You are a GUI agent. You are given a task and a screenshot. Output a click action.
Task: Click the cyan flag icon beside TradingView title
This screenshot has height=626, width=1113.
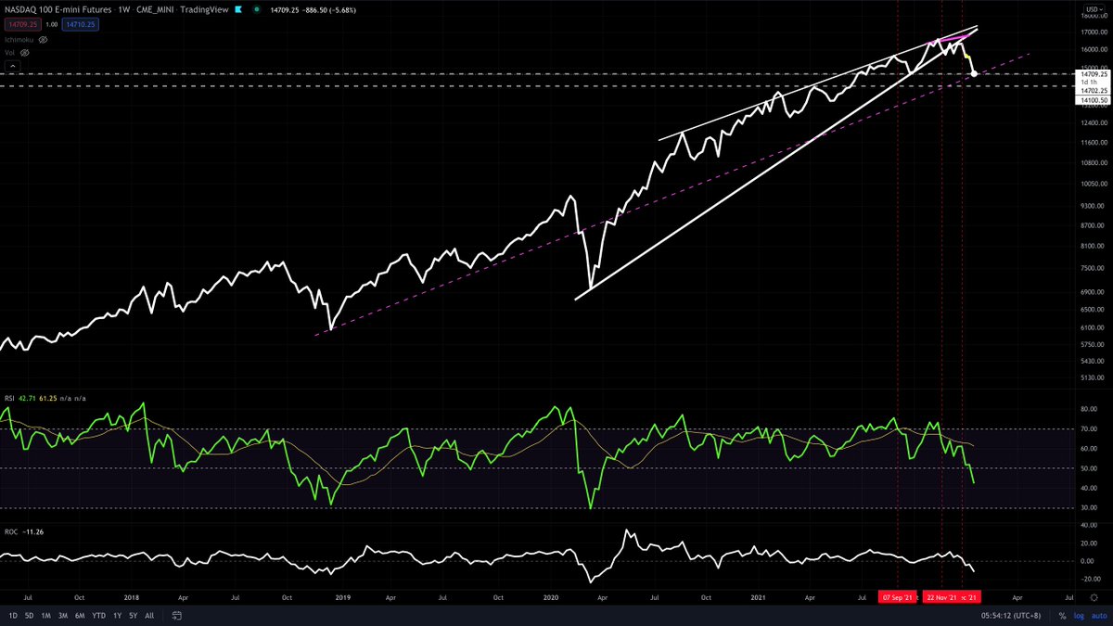click(x=237, y=9)
